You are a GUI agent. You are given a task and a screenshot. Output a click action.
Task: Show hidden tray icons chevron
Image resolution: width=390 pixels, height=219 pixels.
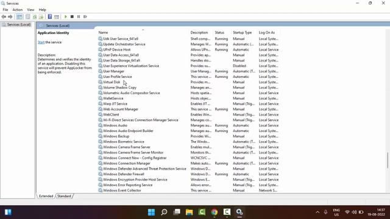tap(317, 212)
